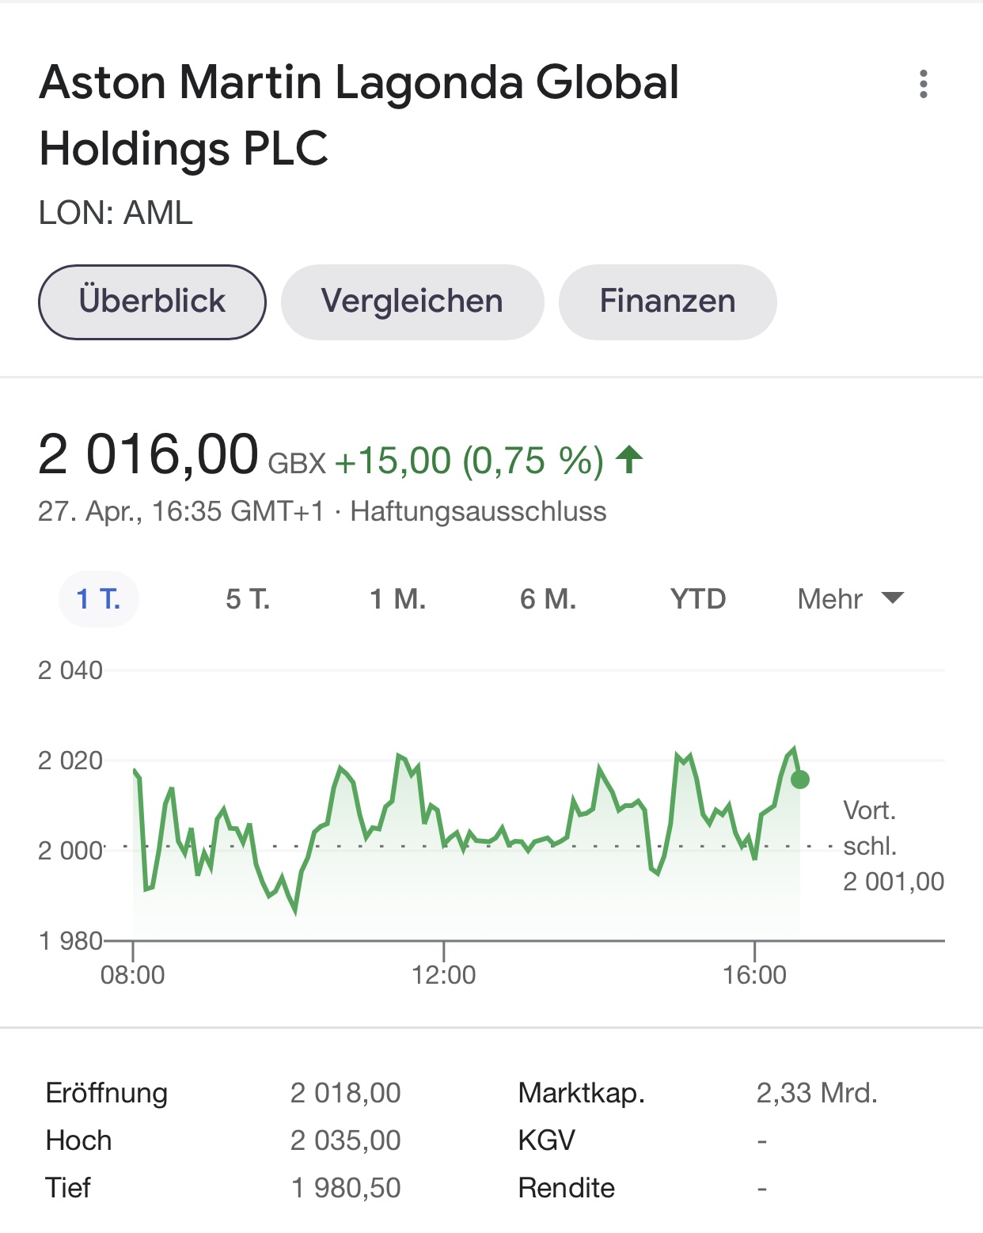The image size is (983, 1233).
Task: Show the 6 M. chart range
Action: point(548,599)
